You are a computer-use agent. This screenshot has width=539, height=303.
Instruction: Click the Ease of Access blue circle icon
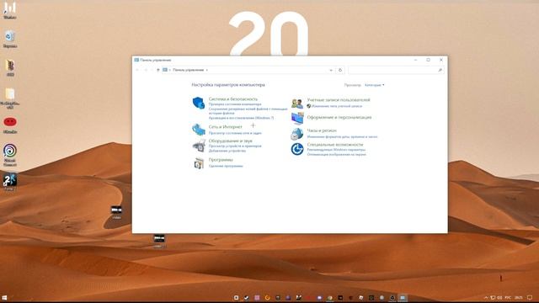(x=297, y=149)
